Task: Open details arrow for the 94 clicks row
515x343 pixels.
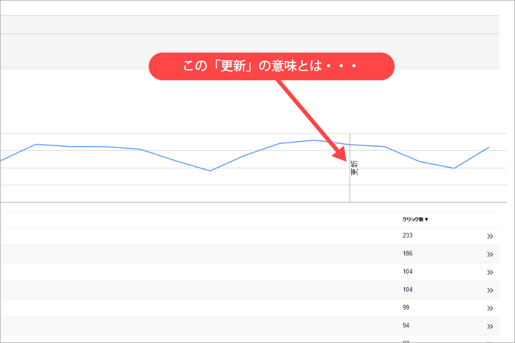Action: point(490,326)
